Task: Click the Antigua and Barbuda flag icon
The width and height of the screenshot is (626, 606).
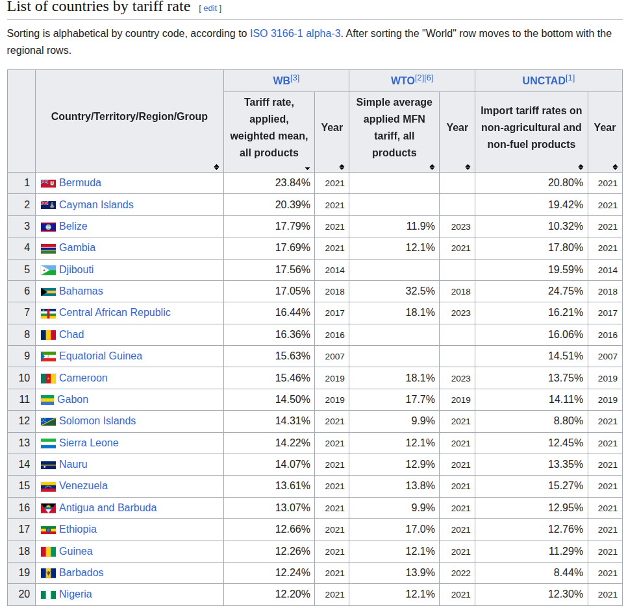Action: (48, 508)
